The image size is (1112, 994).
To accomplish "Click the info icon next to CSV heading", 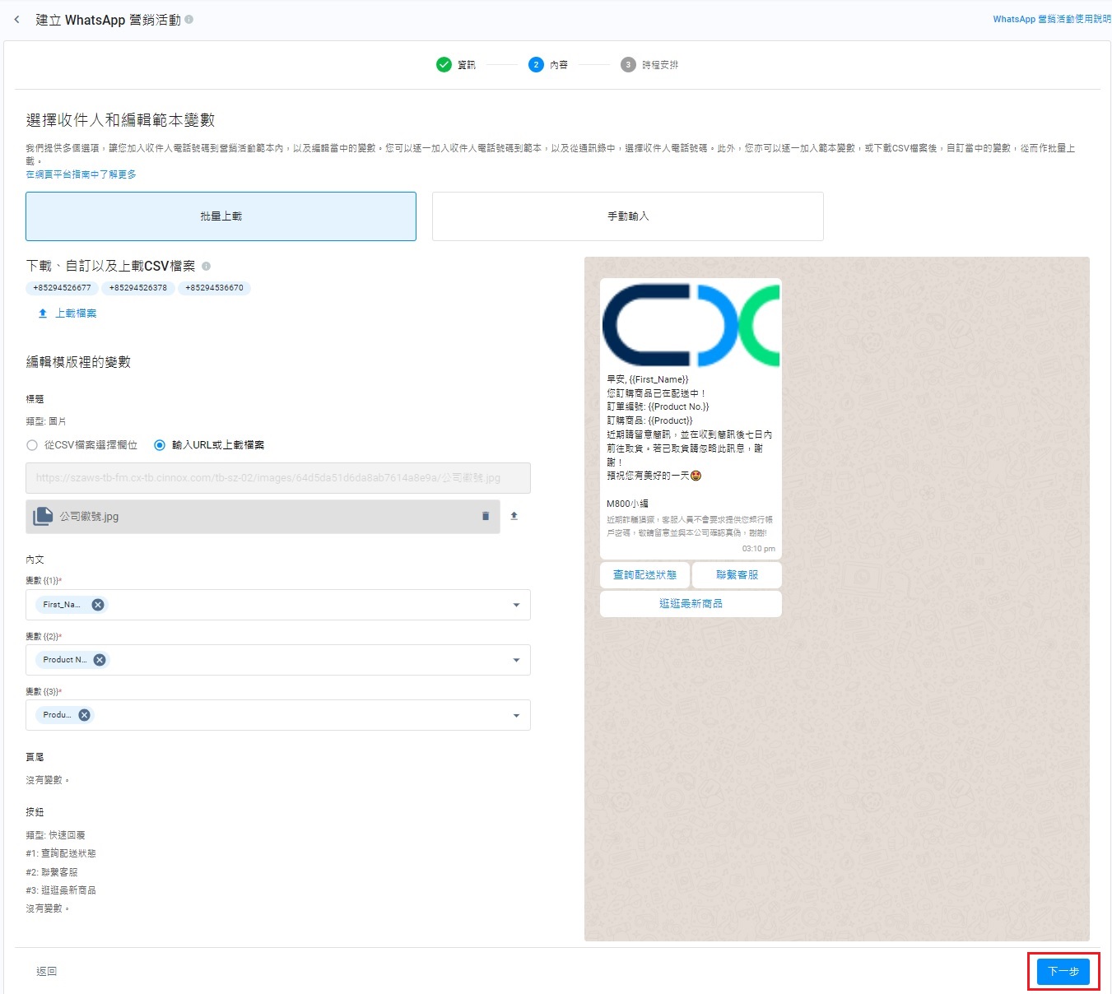I will (x=206, y=266).
